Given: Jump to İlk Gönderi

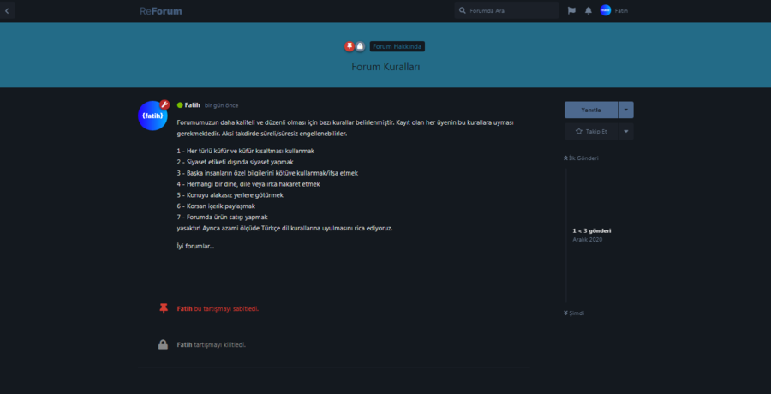Looking at the screenshot, I should pyautogui.click(x=581, y=158).
